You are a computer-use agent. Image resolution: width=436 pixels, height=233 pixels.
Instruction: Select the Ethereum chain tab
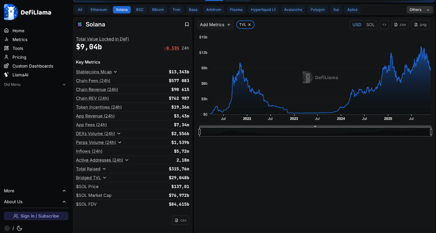[99, 9]
